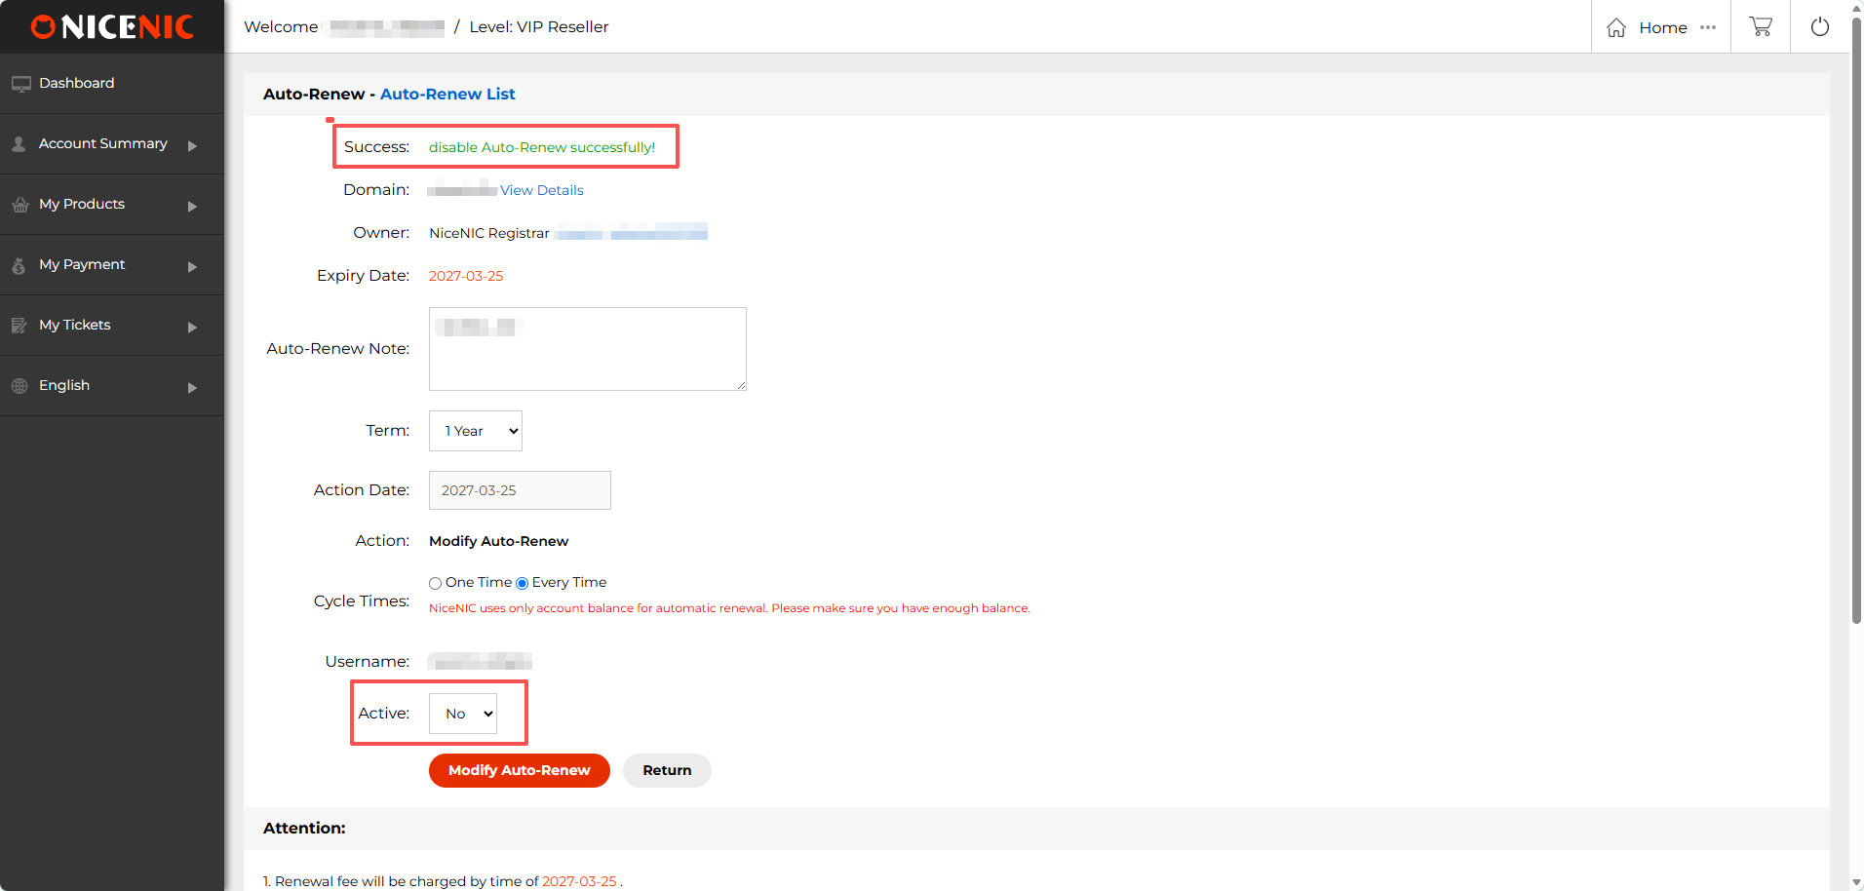Click the Expiry Date value 2027-03-25
1864x891 pixels.
point(466,276)
